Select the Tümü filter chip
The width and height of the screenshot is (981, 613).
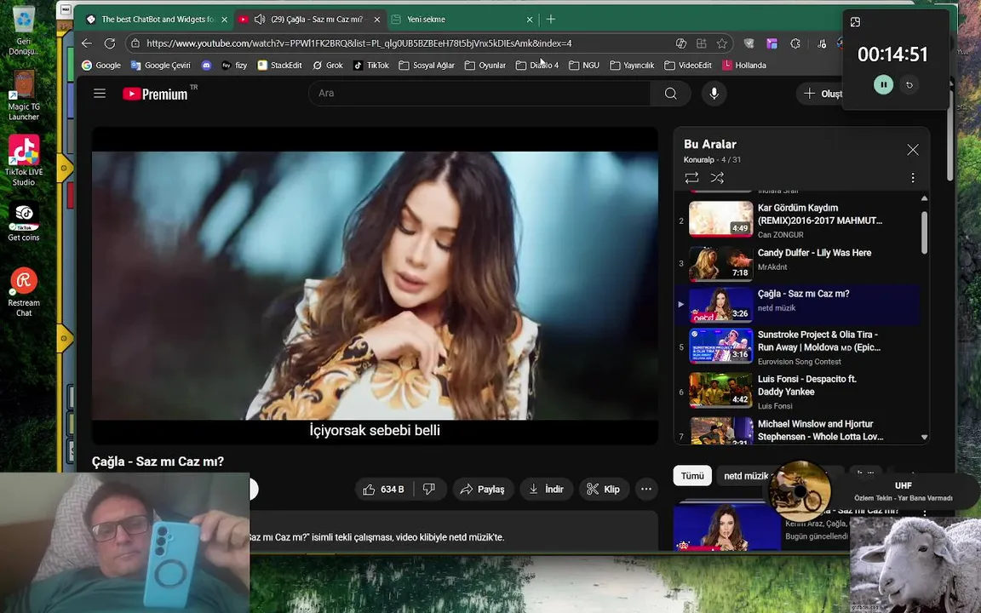click(x=692, y=476)
